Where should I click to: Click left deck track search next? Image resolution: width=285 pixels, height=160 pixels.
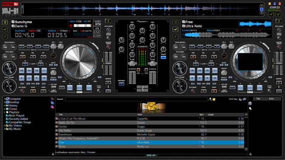click(x=13, y=47)
